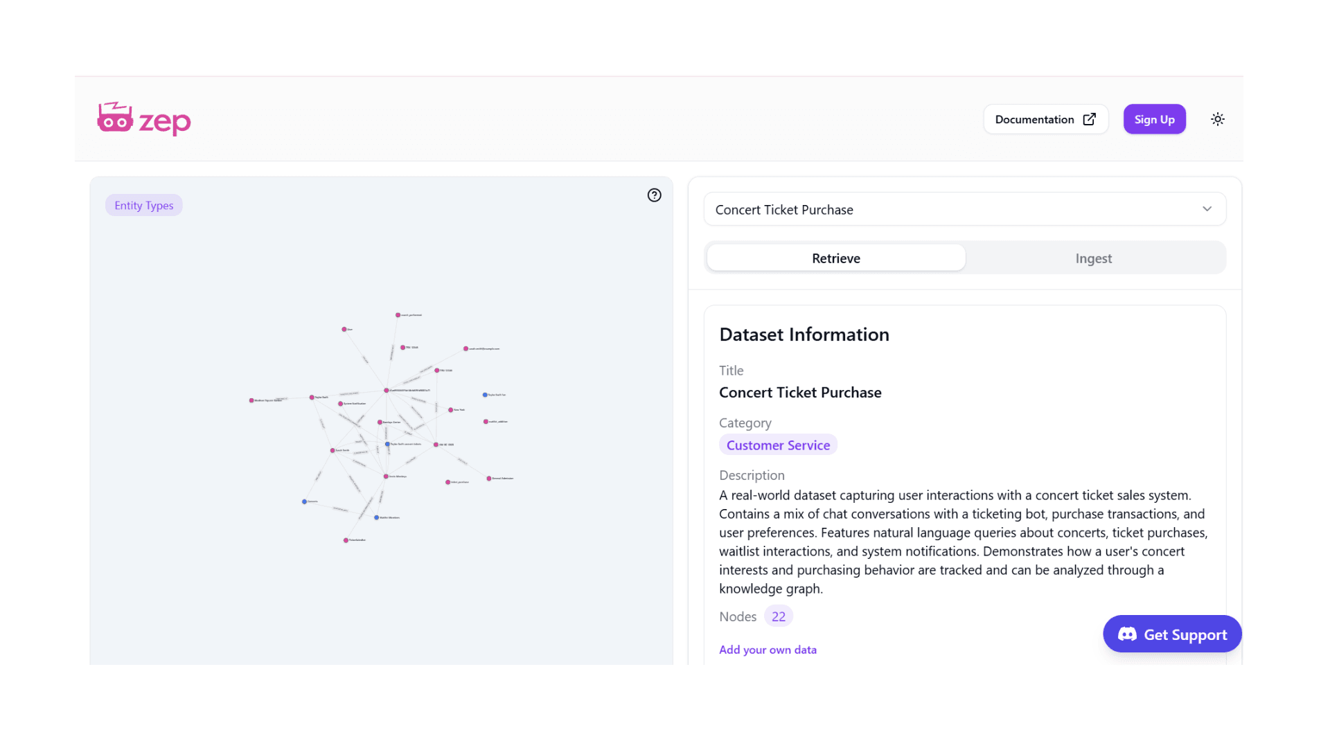Image resolution: width=1330 pixels, height=748 pixels.
Task: Click the Sign Up button
Action: point(1154,119)
